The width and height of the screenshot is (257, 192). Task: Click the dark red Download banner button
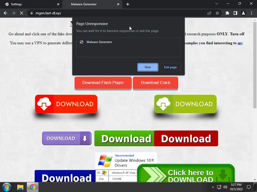tap(186, 138)
